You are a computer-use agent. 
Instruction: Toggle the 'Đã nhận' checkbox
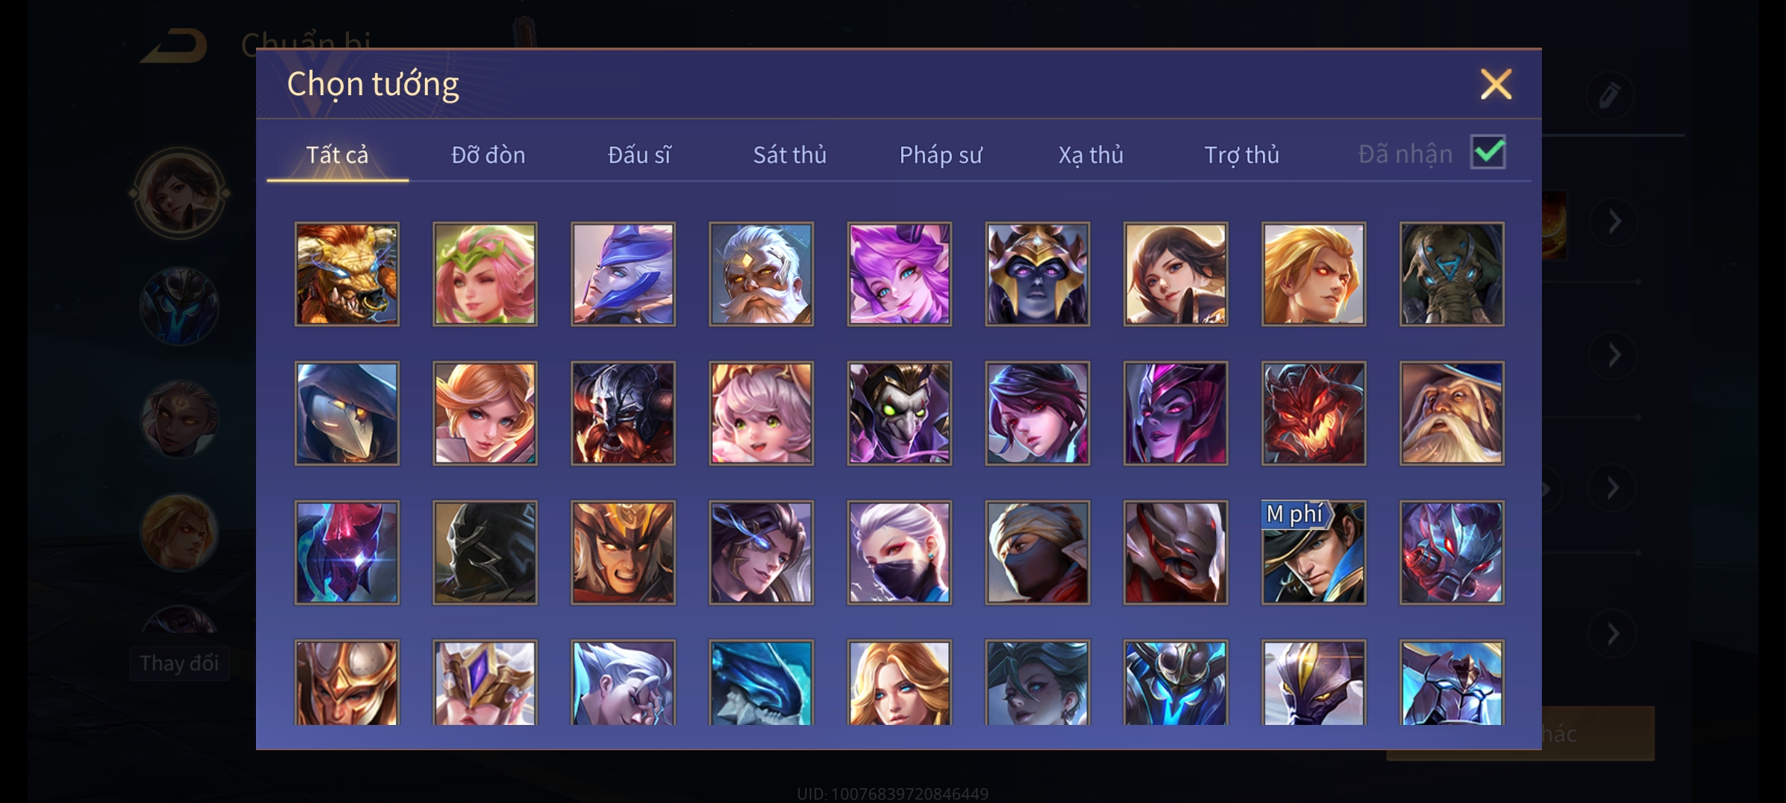(1488, 152)
